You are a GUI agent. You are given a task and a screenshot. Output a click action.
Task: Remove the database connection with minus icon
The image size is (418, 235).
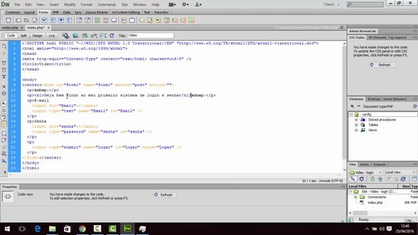tap(359, 106)
